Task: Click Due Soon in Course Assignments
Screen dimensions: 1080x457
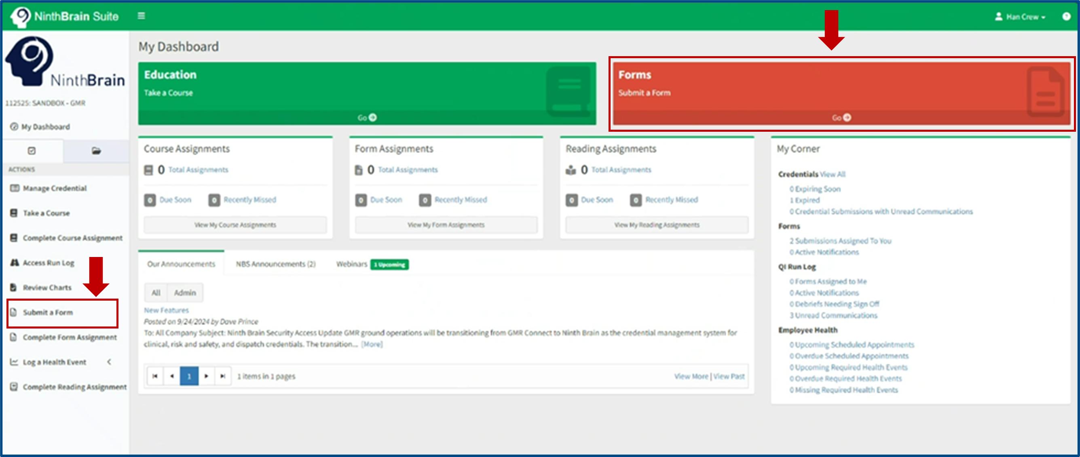Action: tap(175, 200)
